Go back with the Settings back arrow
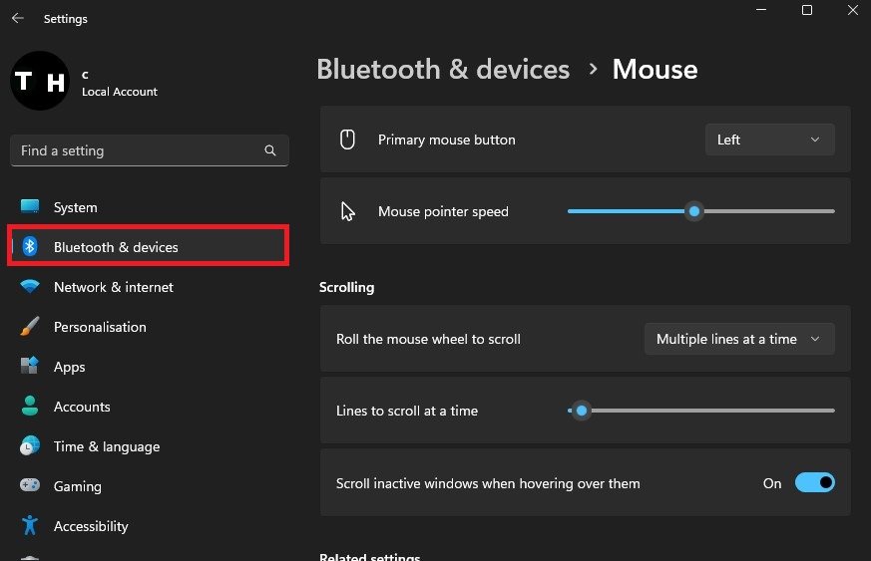871x561 pixels. [18, 18]
